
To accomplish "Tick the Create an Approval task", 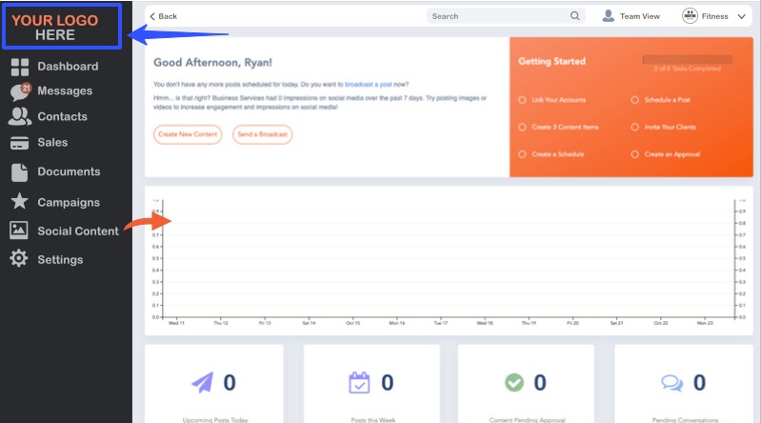I will pos(635,154).
